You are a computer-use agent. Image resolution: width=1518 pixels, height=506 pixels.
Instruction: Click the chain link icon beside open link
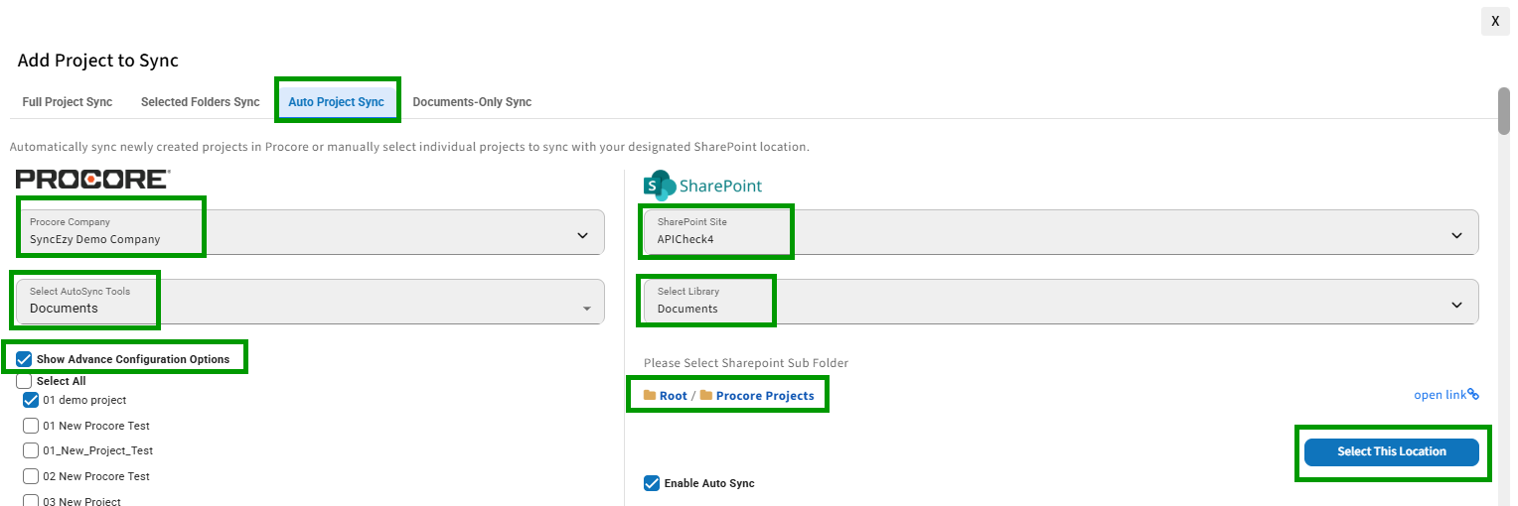pyautogui.click(x=1473, y=395)
